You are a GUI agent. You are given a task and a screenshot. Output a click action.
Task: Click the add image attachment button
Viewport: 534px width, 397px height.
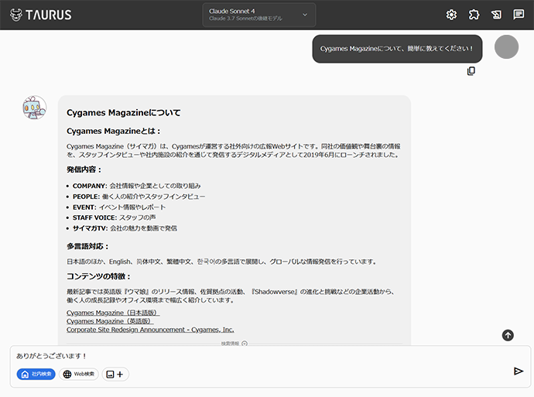115,375
